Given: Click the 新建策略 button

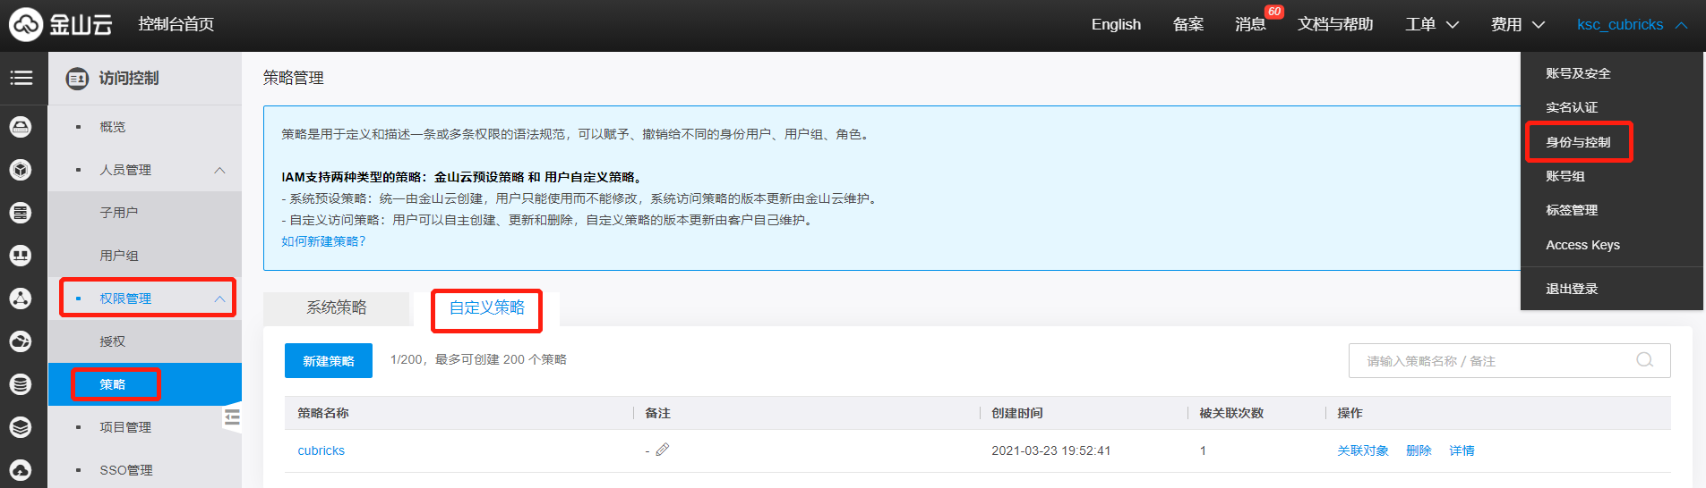Looking at the screenshot, I should [x=329, y=361].
